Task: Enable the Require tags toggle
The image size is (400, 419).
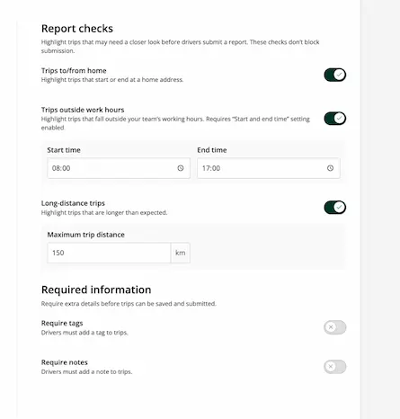Action: [335, 327]
